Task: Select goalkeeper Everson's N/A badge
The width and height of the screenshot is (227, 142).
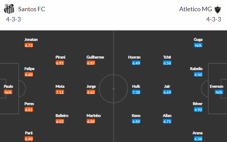Action: pyautogui.click(x=219, y=92)
